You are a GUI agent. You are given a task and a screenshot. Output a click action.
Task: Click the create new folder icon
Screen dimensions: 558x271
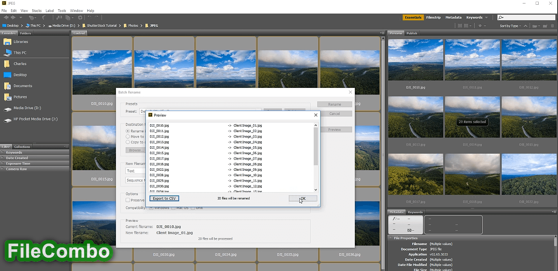coord(545,26)
